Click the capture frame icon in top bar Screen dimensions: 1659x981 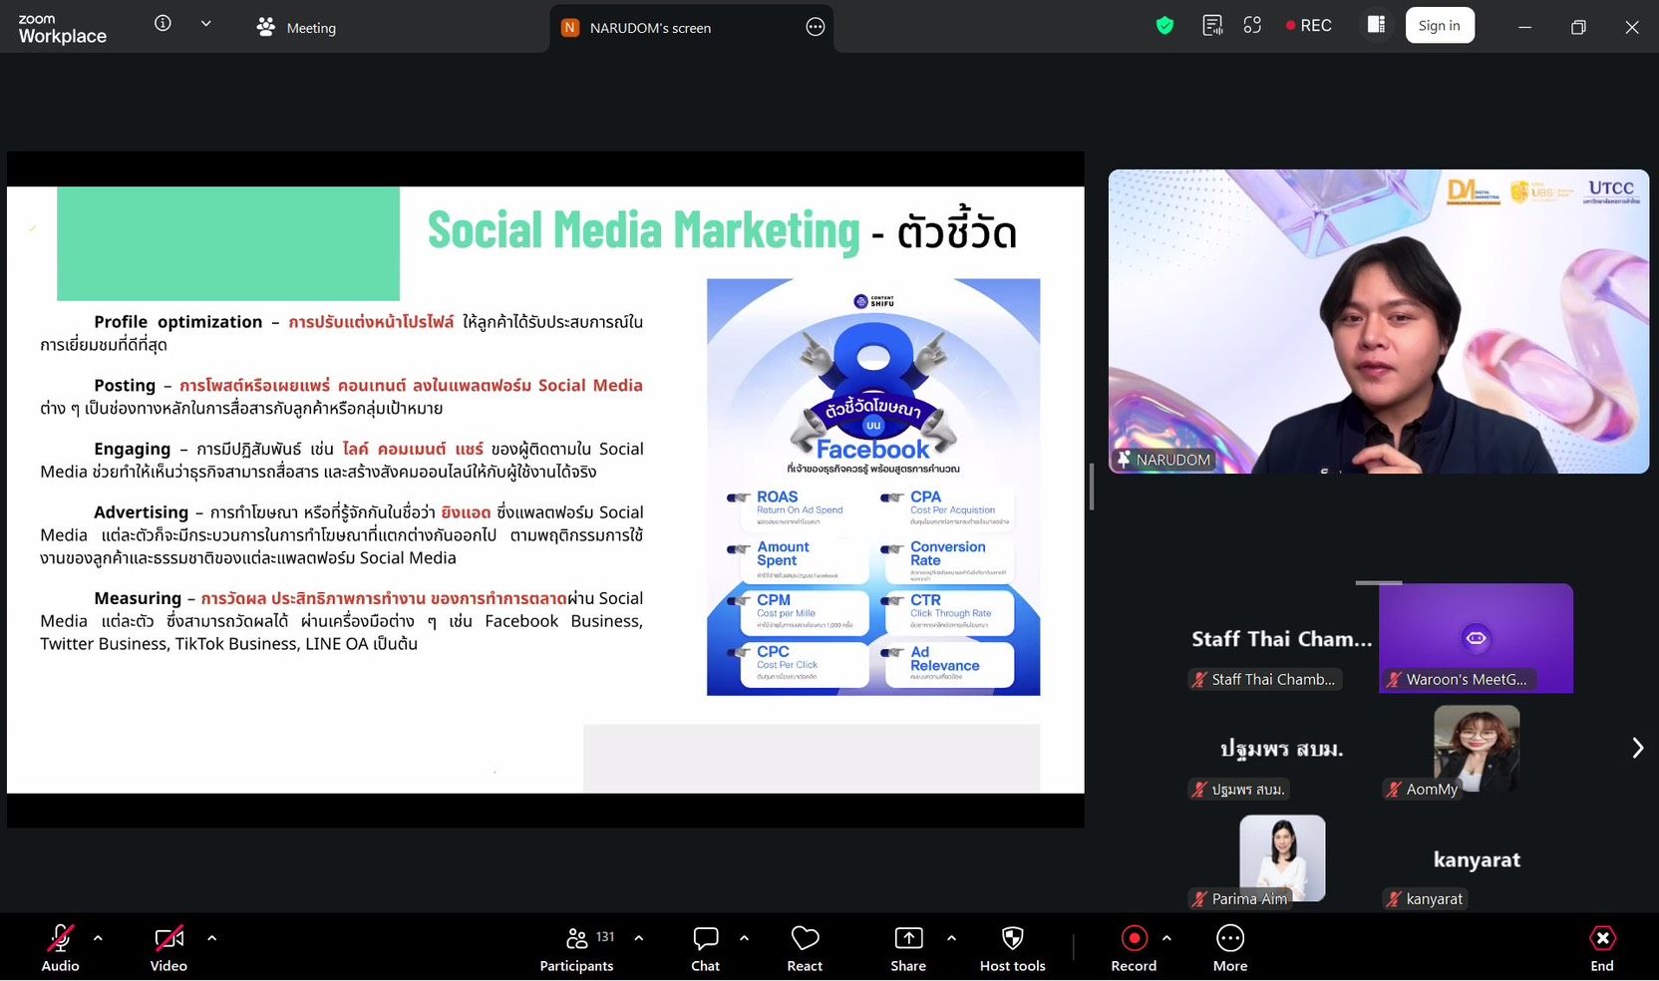point(1253,26)
